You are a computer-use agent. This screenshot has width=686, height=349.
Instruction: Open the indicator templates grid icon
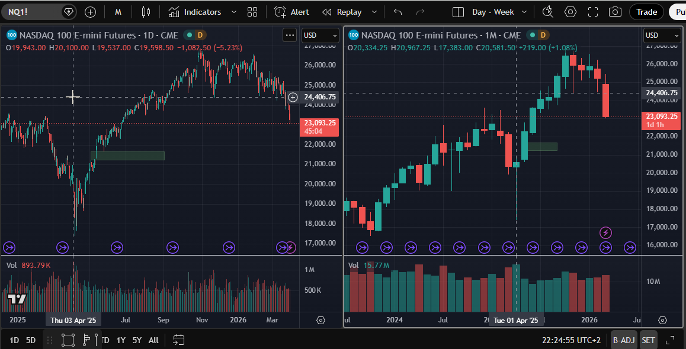point(252,12)
